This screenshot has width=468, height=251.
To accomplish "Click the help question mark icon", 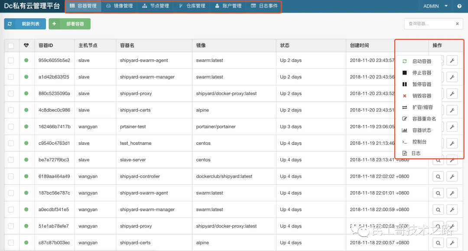I will tap(459, 6).
